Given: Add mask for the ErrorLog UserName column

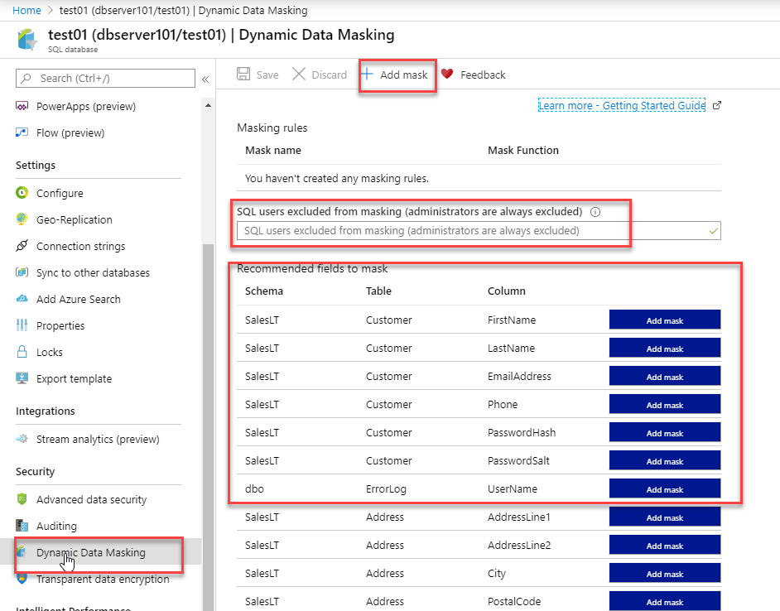Looking at the screenshot, I should coord(665,488).
